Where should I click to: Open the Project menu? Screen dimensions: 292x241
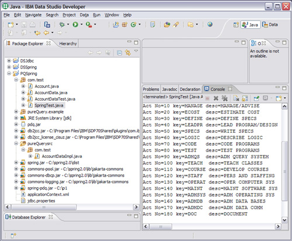click(69, 15)
